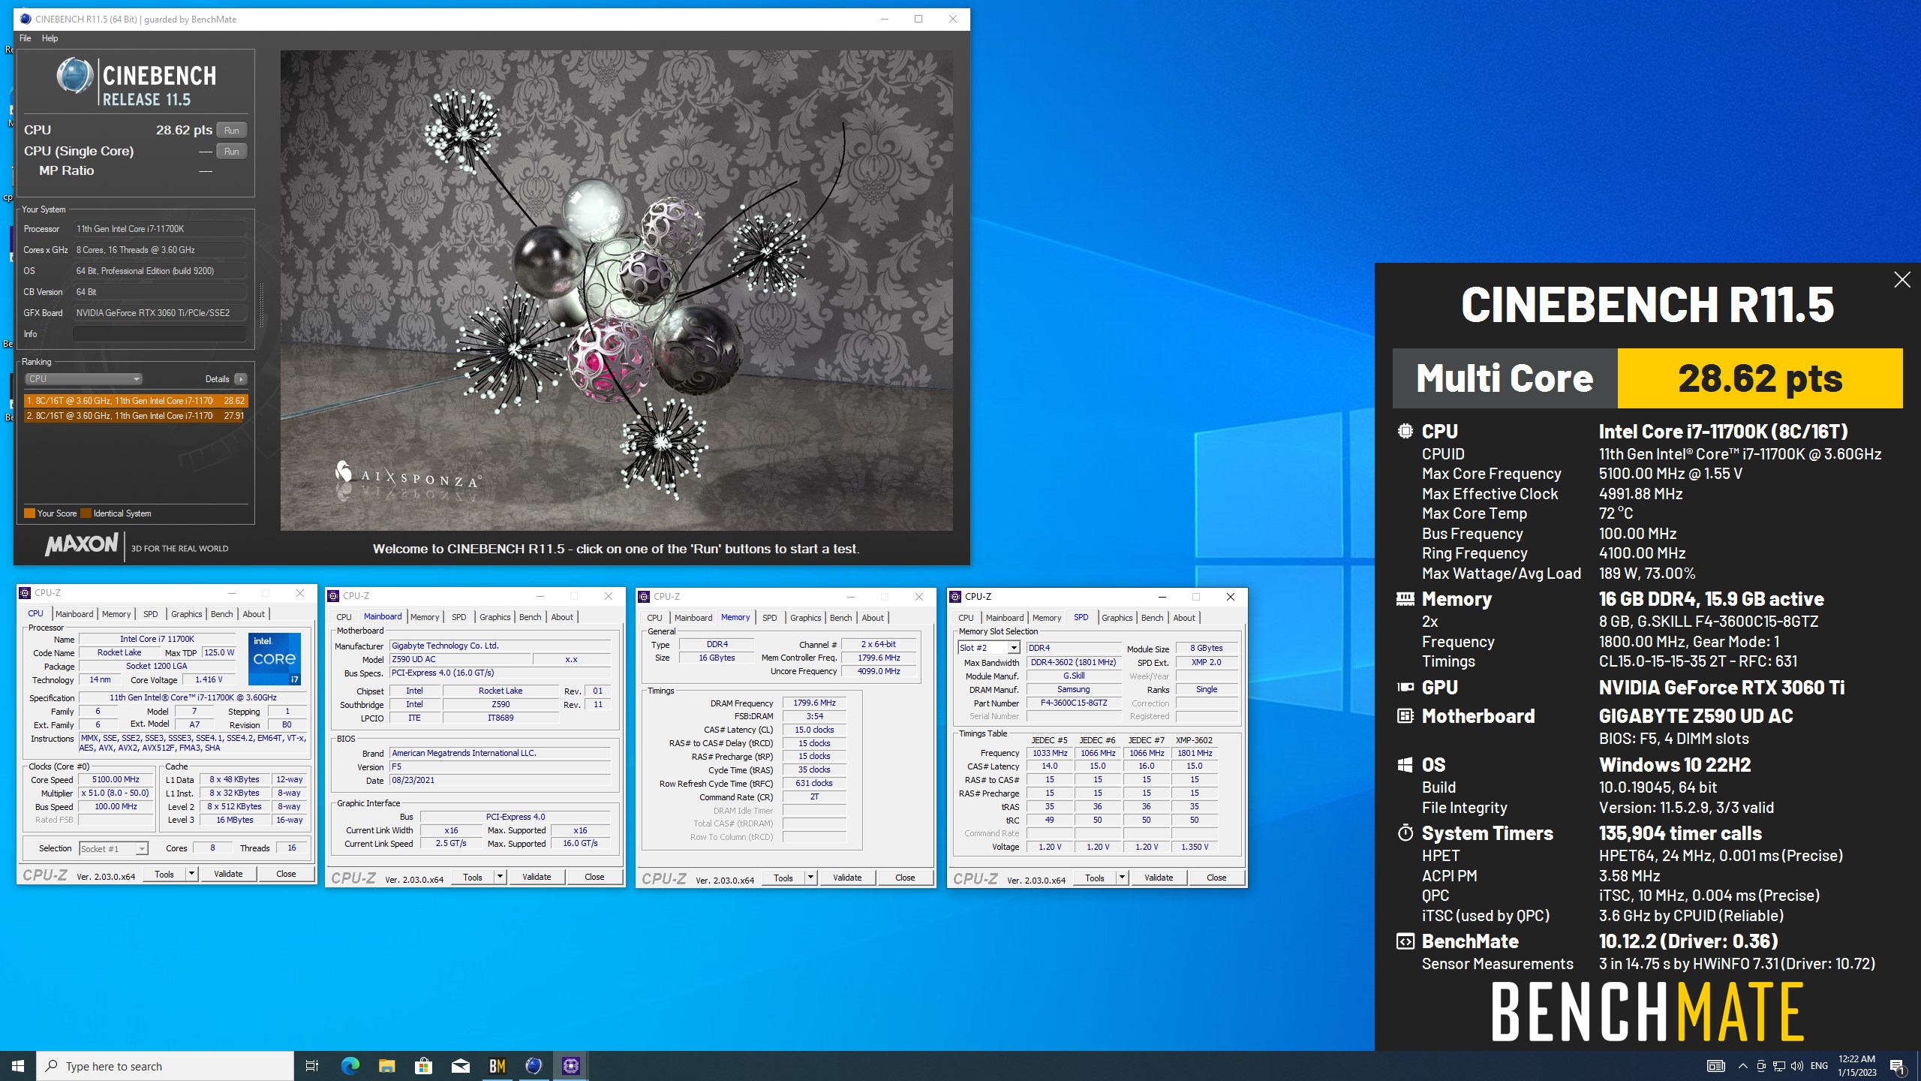The height and width of the screenshot is (1081, 1921).
Task: Switch to Cinebench via its taskbar sphere icon
Action: point(534,1066)
